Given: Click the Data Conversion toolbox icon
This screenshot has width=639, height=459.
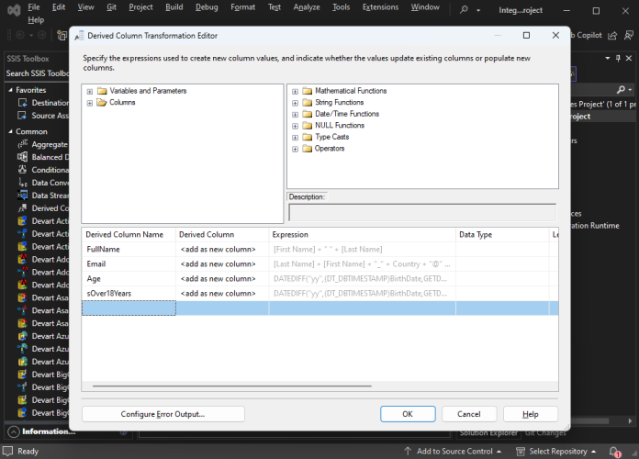Looking at the screenshot, I should coord(22,183).
